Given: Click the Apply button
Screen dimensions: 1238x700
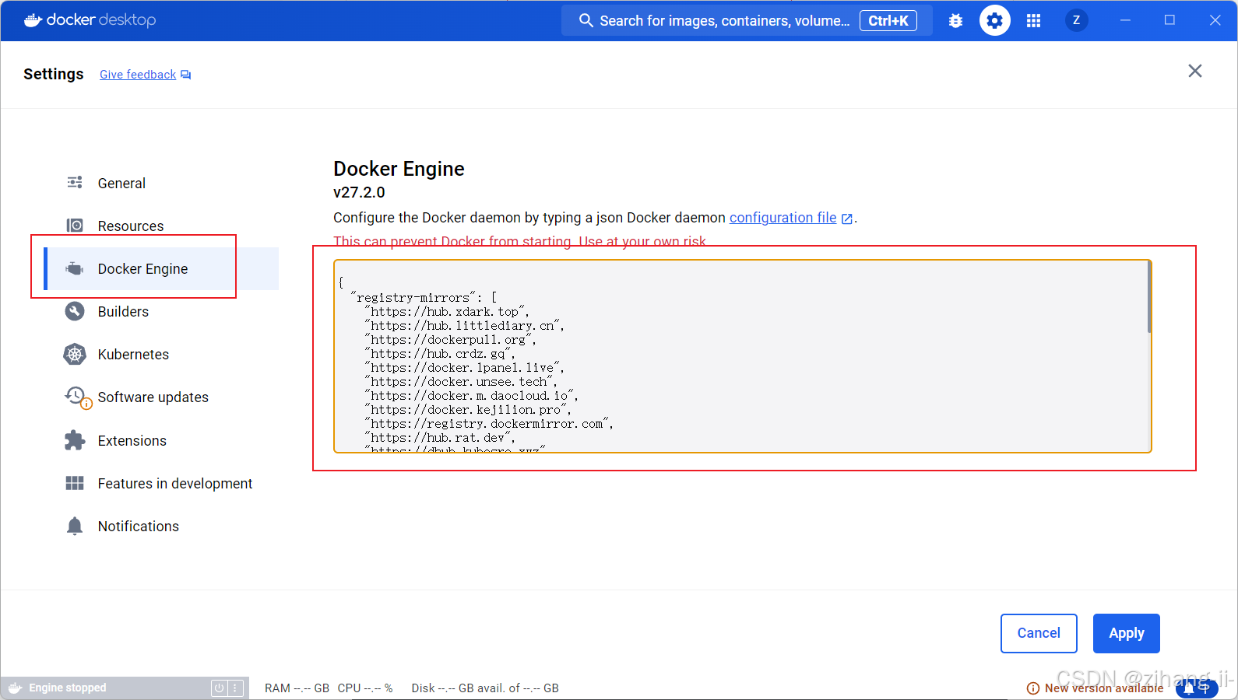Looking at the screenshot, I should pos(1126,633).
